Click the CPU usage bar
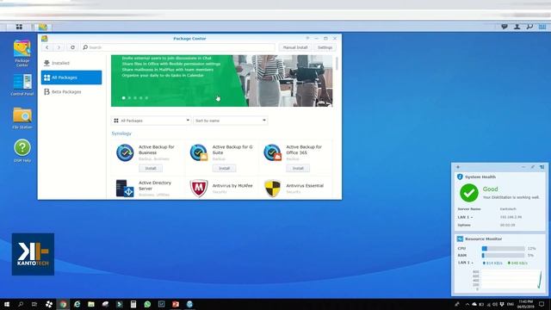 pyautogui.click(x=503, y=249)
